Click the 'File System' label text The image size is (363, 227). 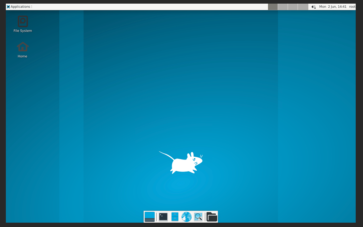23,31
